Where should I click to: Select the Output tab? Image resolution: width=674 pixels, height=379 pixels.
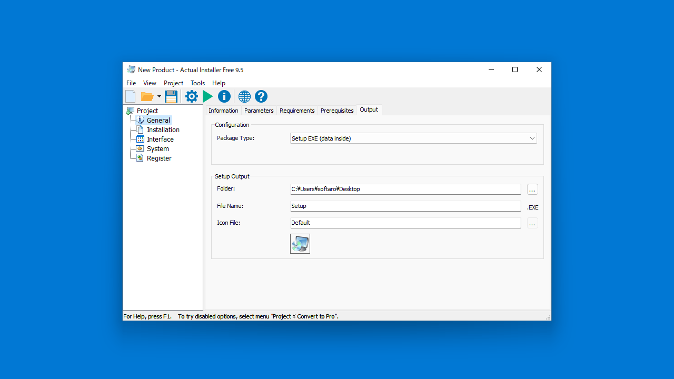pyautogui.click(x=369, y=109)
